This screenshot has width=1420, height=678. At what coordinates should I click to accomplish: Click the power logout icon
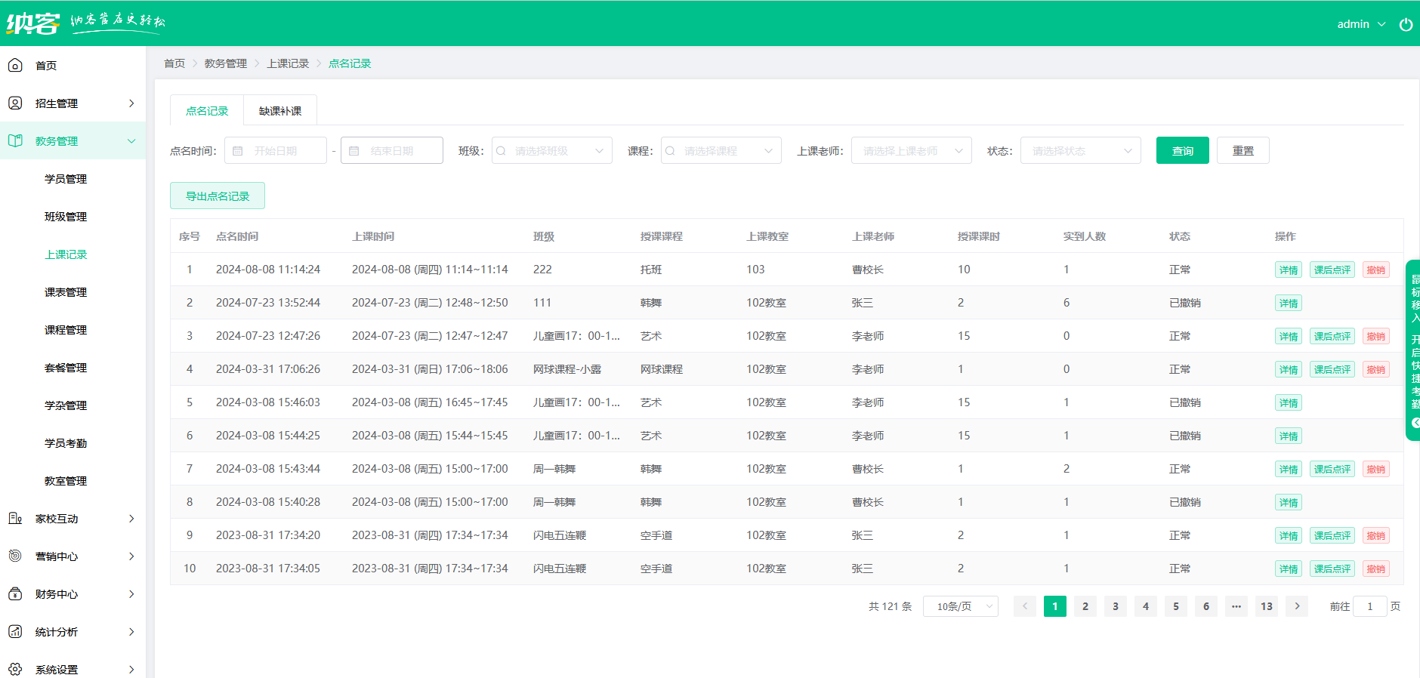[x=1406, y=24]
